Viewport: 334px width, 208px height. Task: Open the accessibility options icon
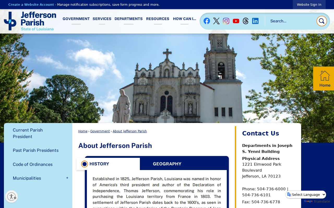click(x=11, y=197)
